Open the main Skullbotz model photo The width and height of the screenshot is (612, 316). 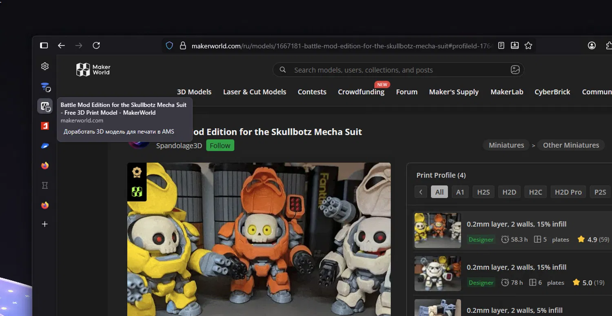259,239
